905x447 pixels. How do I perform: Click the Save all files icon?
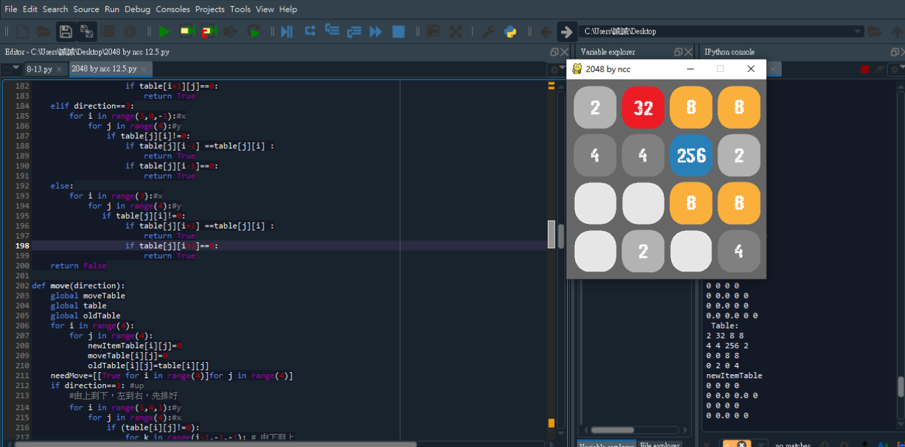pyautogui.click(x=87, y=31)
